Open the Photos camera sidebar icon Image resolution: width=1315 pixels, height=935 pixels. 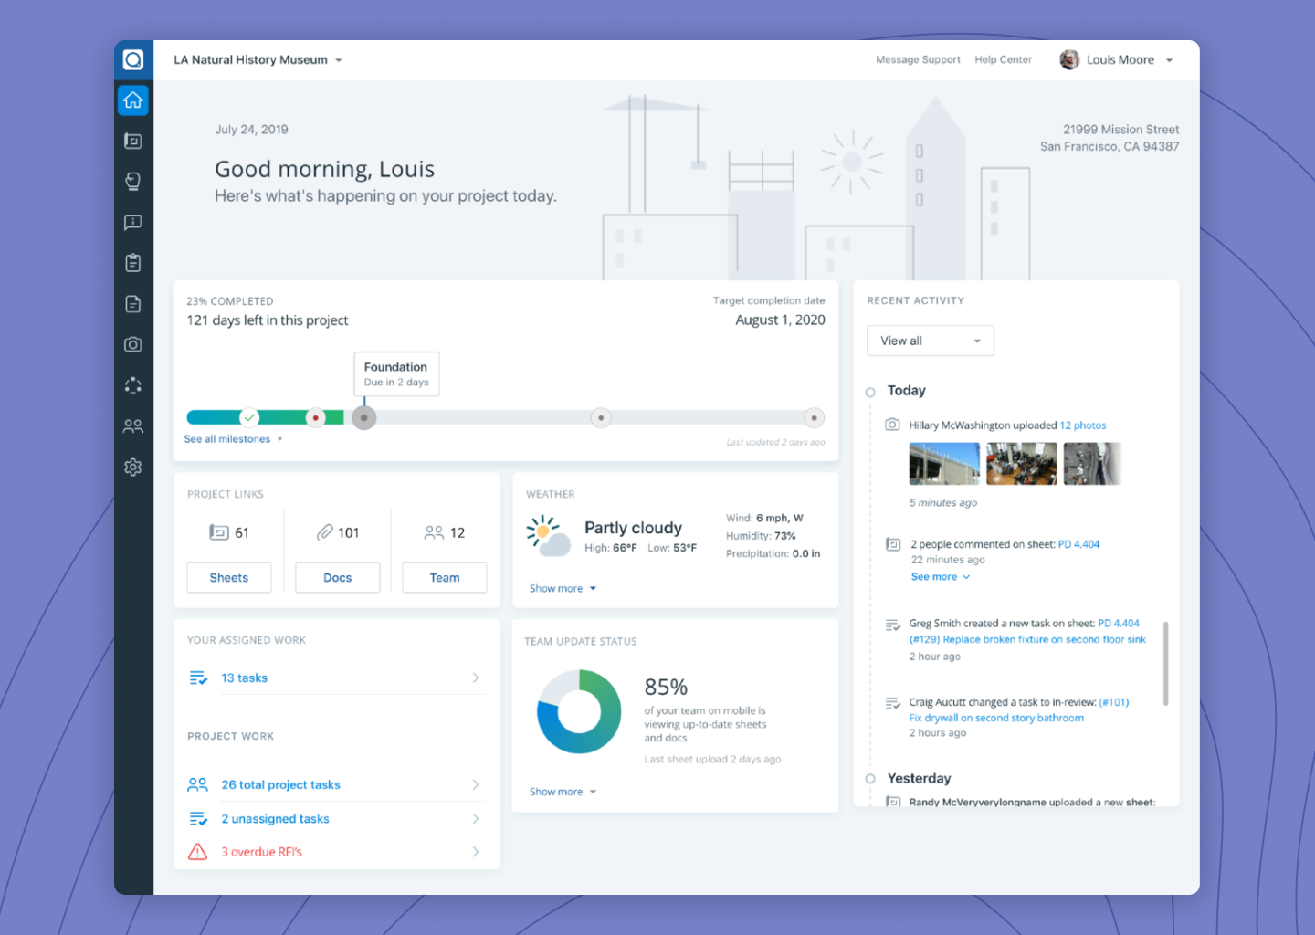[x=133, y=344]
